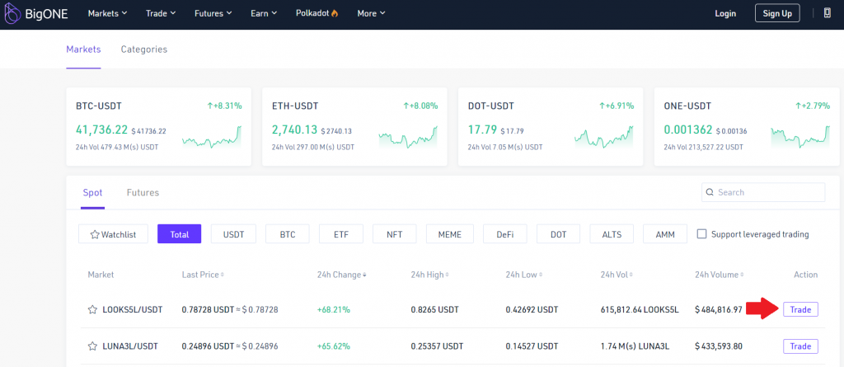The image size is (844, 367).
Task: Filter markets by NFT
Action: pos(395,234)
